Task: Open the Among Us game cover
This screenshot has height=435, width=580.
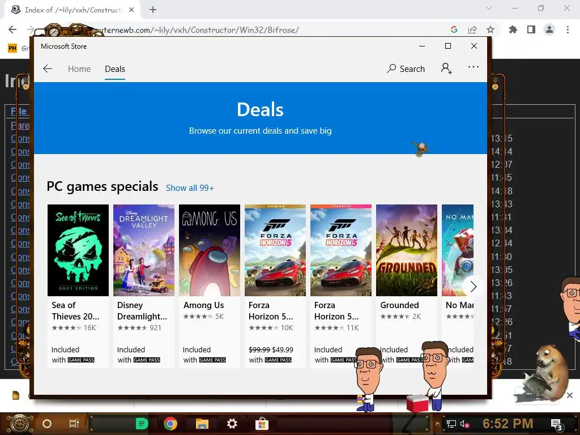Action: pos(210,250)
